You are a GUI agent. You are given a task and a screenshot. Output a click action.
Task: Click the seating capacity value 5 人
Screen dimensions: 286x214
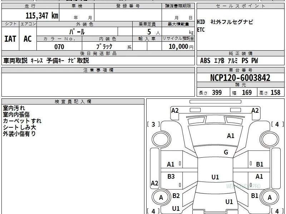click(154, 32)
